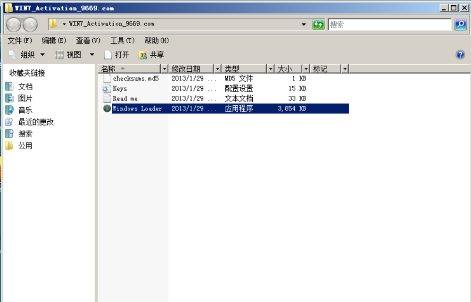Open the 查看(V) menu
The height and width of the screenshot is (302, 471).
pos(88,40)
